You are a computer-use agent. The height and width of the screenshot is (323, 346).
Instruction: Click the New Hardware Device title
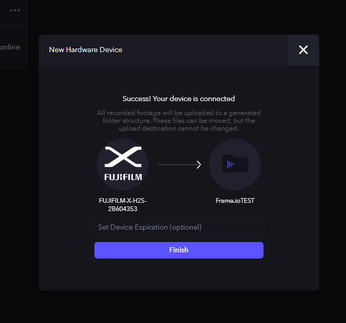86,50
